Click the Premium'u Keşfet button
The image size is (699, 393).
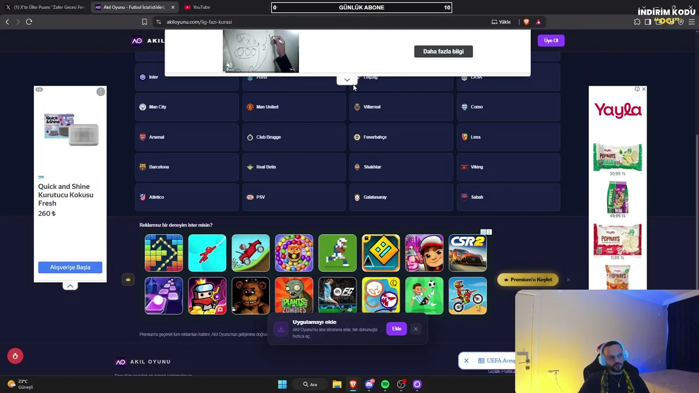528,279
